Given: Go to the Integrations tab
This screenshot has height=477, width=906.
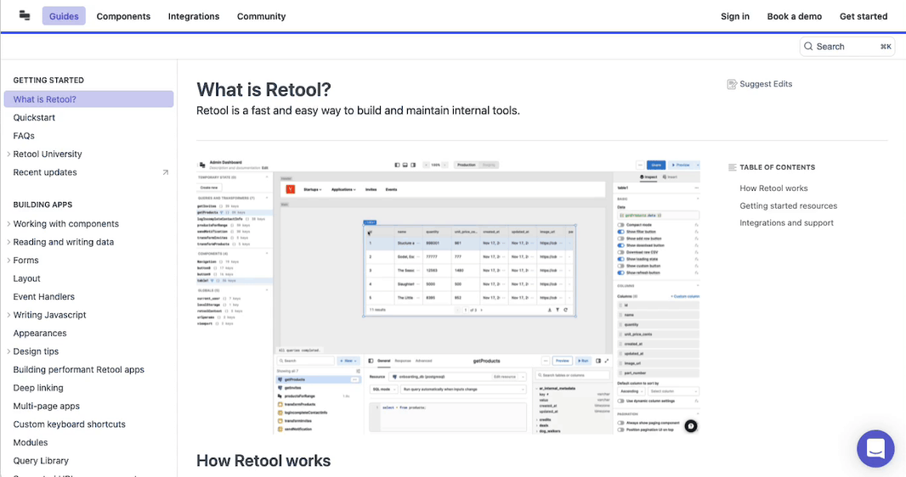Looking at the screenshot, I should click(x=194, y=16).
